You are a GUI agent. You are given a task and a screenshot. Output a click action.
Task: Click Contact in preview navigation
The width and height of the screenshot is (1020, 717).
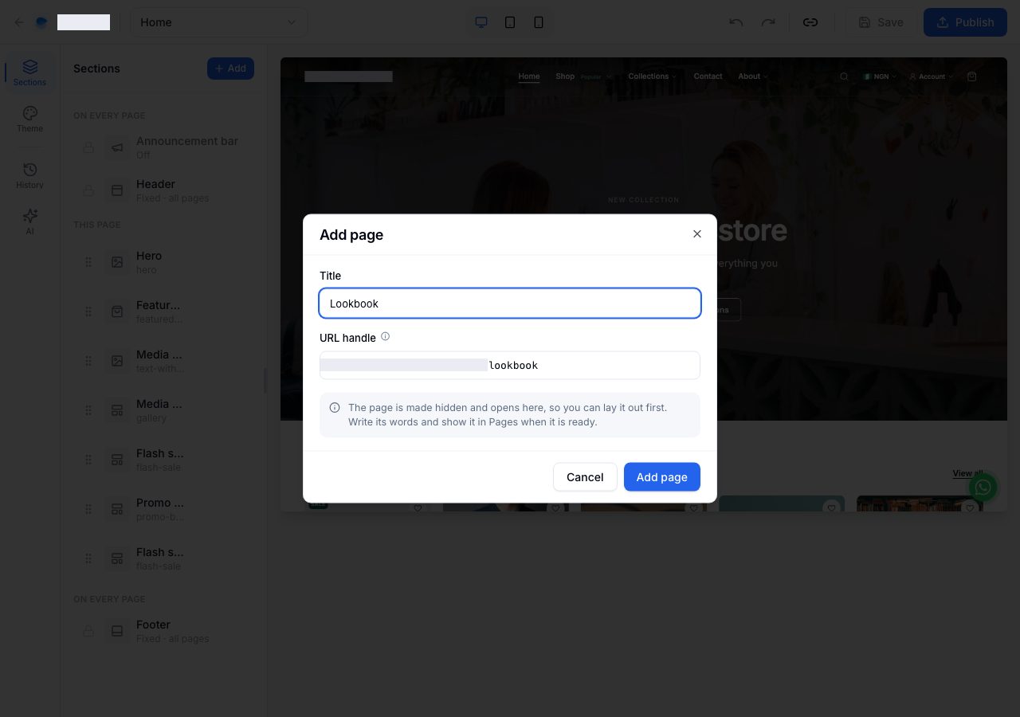pyautogui.click(x=708, y=76)
